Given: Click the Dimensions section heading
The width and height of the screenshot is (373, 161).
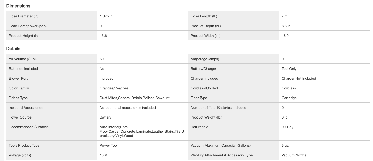Looking at the screenshot, I should (x=18, y=6).
